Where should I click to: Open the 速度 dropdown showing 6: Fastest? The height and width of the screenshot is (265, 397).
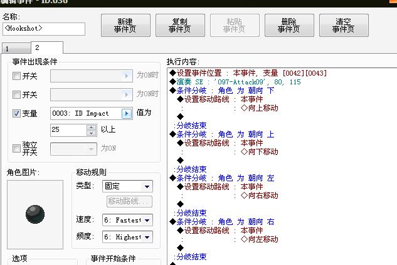(127, 220)
